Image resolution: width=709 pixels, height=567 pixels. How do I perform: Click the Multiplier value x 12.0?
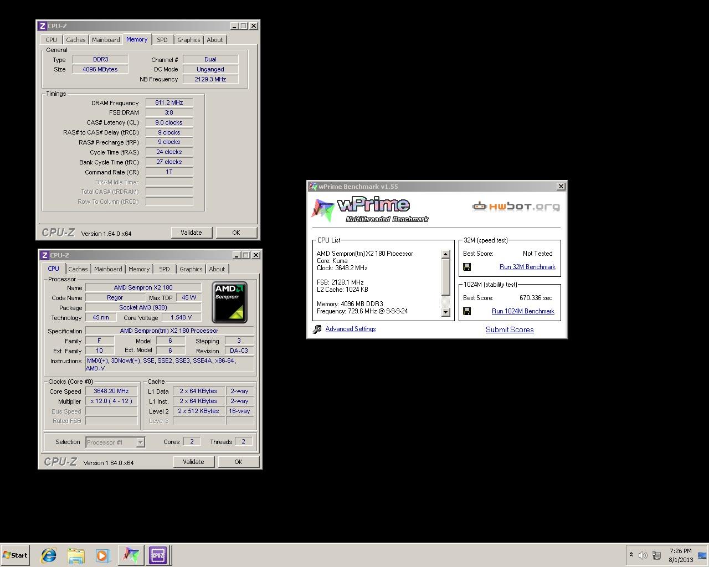click(x=111, y=401)
